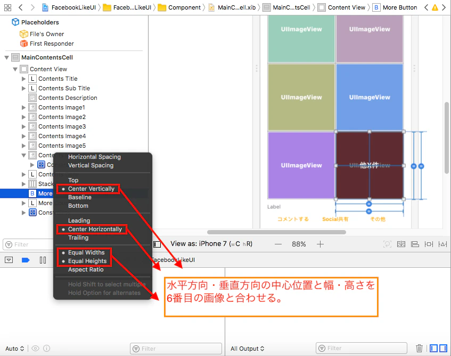Choose Aspect Ratio in constraint menu
The height and width of the screenshot is (356, 451).
[86, 269]
